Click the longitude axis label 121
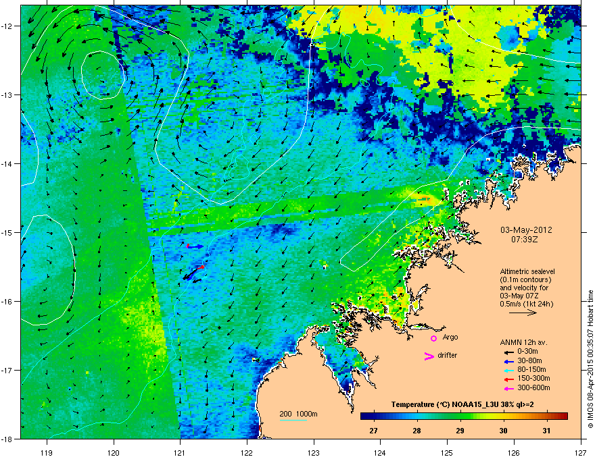595x459 pixels. coord(180,452)
